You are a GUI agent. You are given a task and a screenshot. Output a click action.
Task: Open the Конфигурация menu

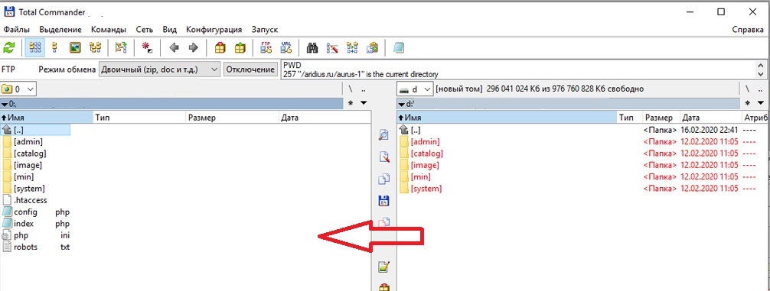214,29
